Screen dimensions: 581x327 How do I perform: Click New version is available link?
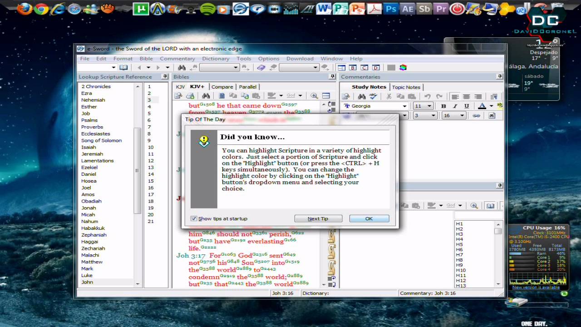(x=536, y=287)
